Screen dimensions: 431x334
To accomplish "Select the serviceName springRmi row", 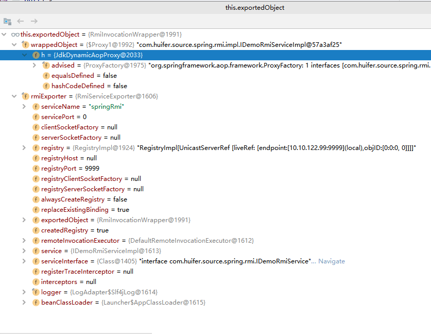I will click(215, 107).
